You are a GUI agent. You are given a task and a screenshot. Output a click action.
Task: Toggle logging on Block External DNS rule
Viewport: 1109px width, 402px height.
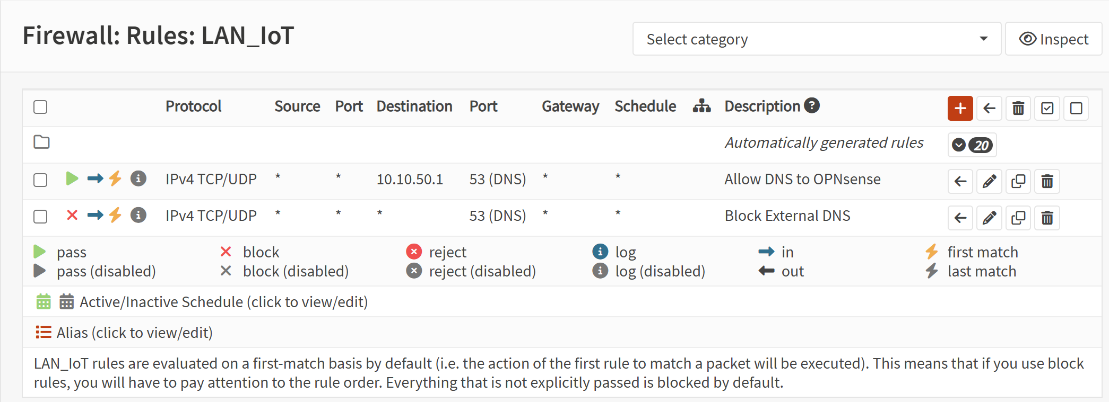138,215
